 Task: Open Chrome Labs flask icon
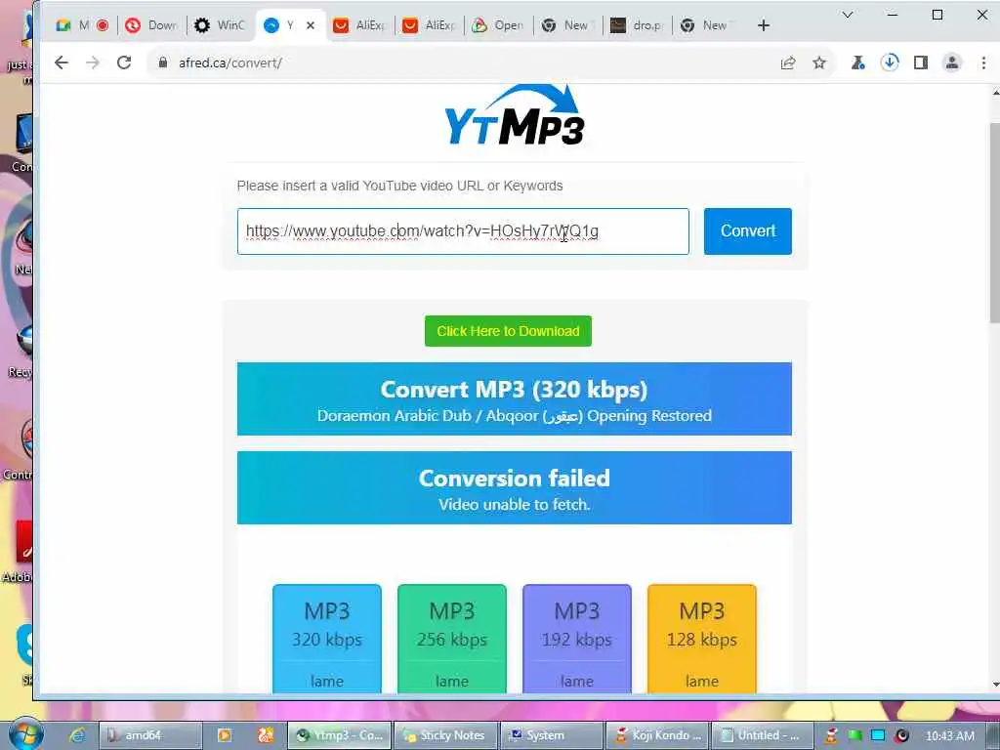[858, 62]
